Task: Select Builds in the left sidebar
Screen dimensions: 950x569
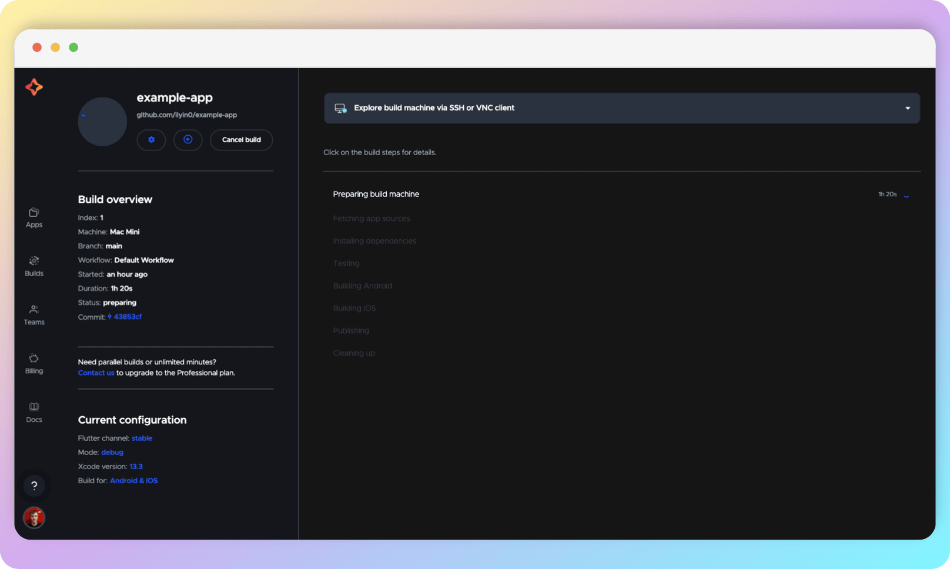Action: pos(34,266)
